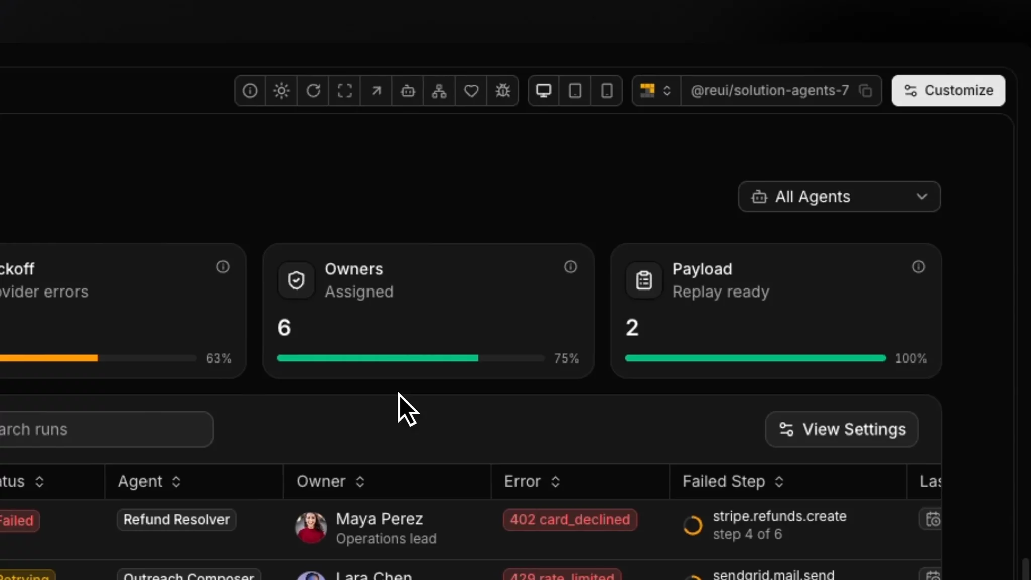Image resolution: width=1031 pixels, height=580 pixels.
Task: Click the refresh arrow toolbar icon
Action: point(313,91)
